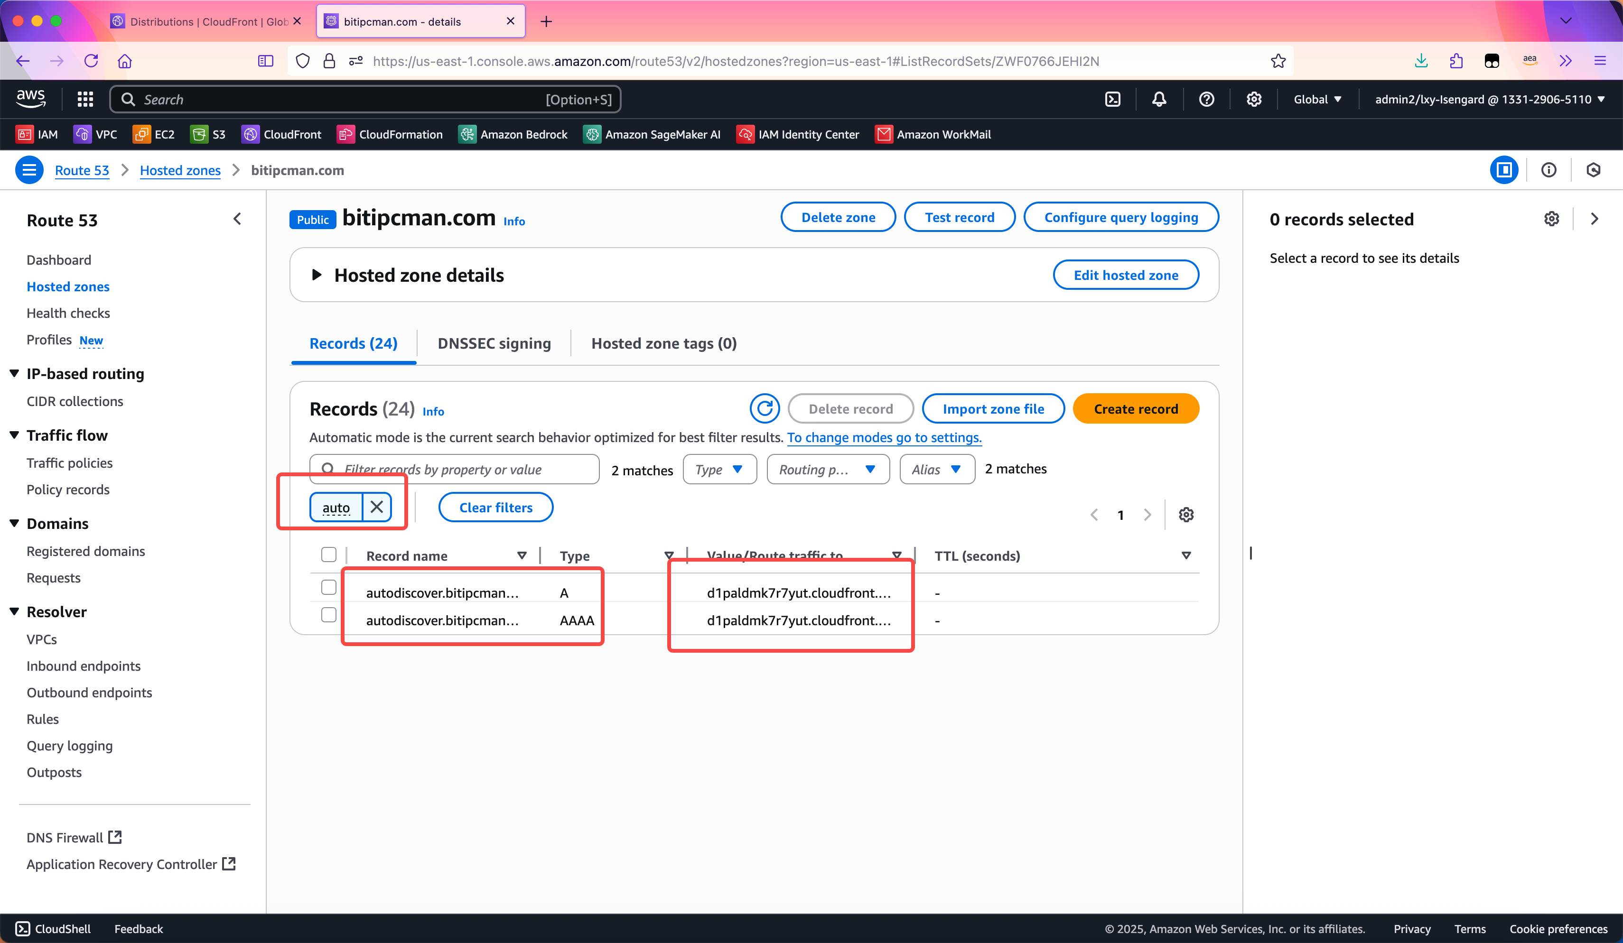The image size is (1623, 943).
Task: Open IAM Identity Center shortcut
Action: click(x=797, y=135)
